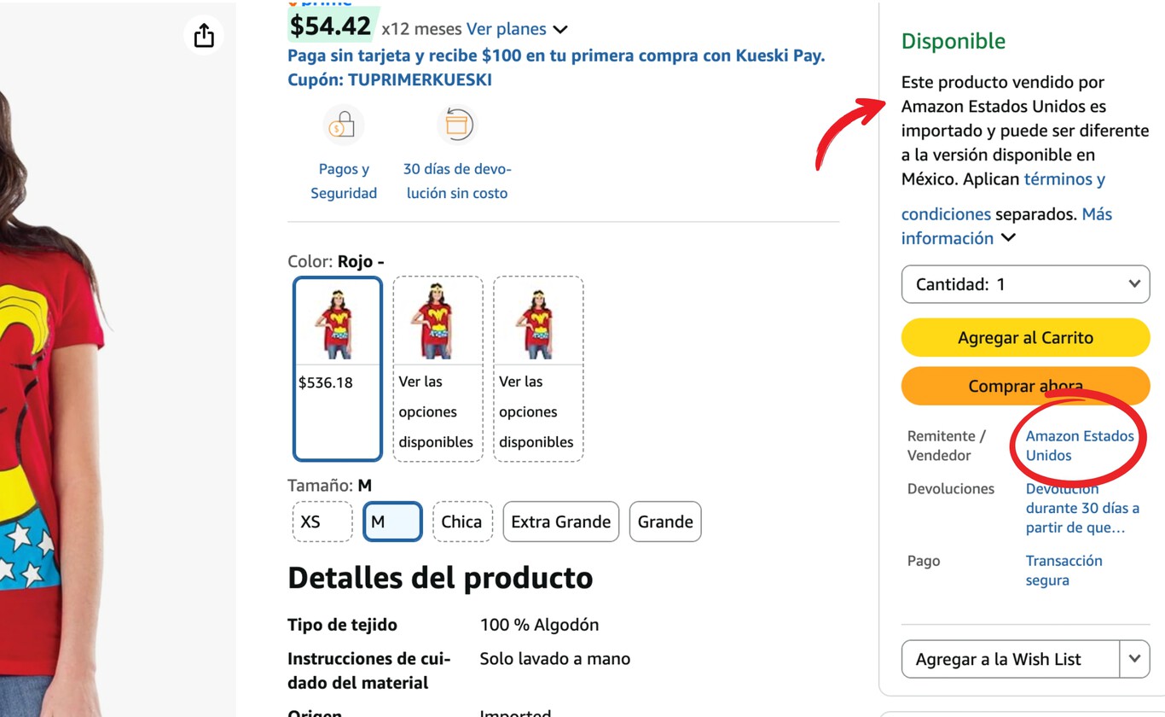Viewport: 1165px width, 717px height.
Task: Click Comprar ahora
Action: click(x=1024, y=386)
